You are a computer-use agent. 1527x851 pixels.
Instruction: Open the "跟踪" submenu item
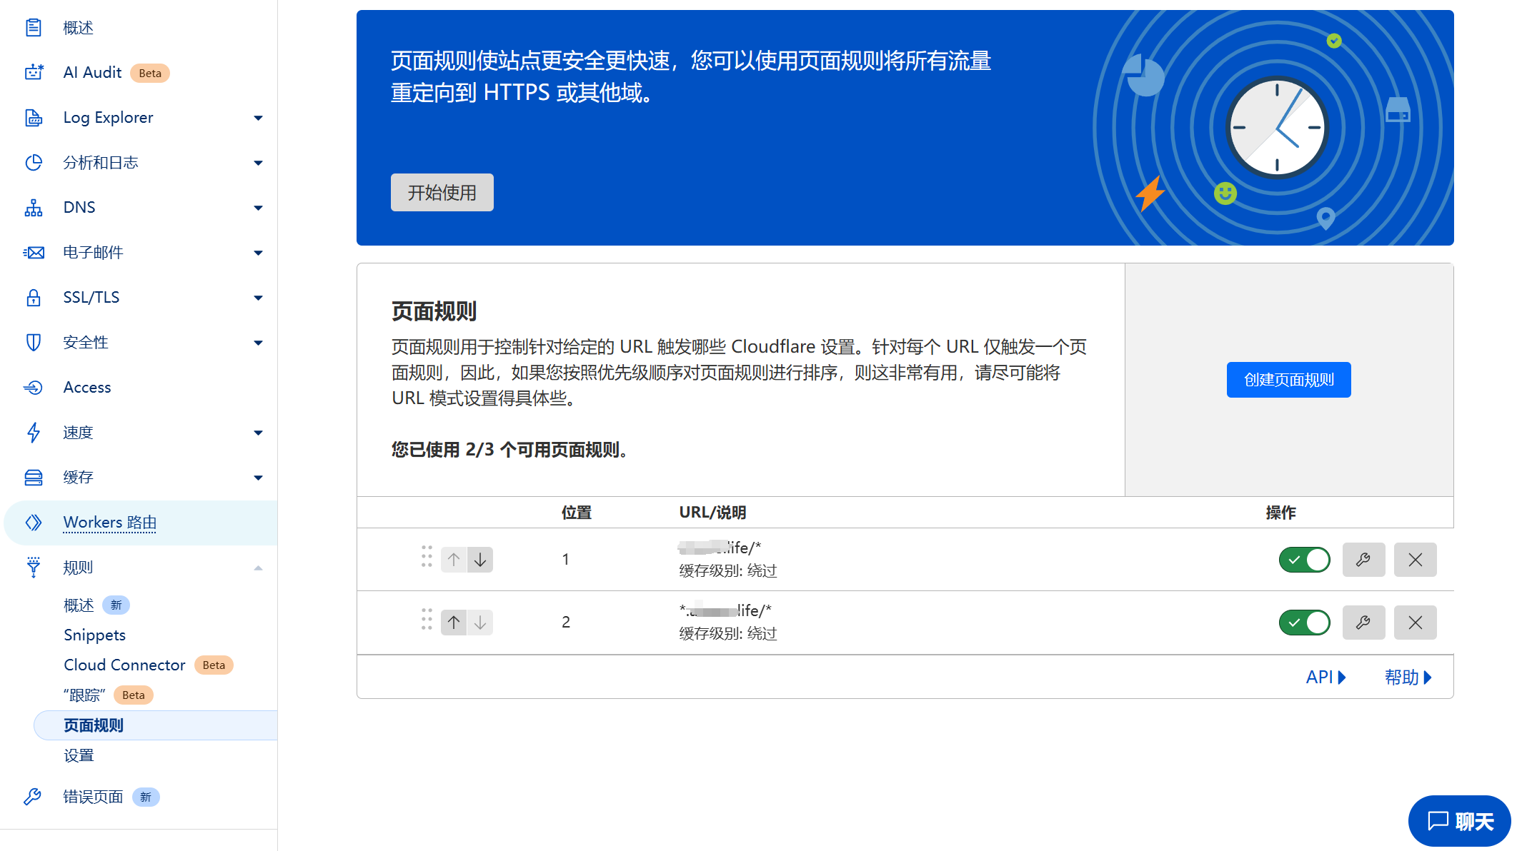[x=85, y=695]
